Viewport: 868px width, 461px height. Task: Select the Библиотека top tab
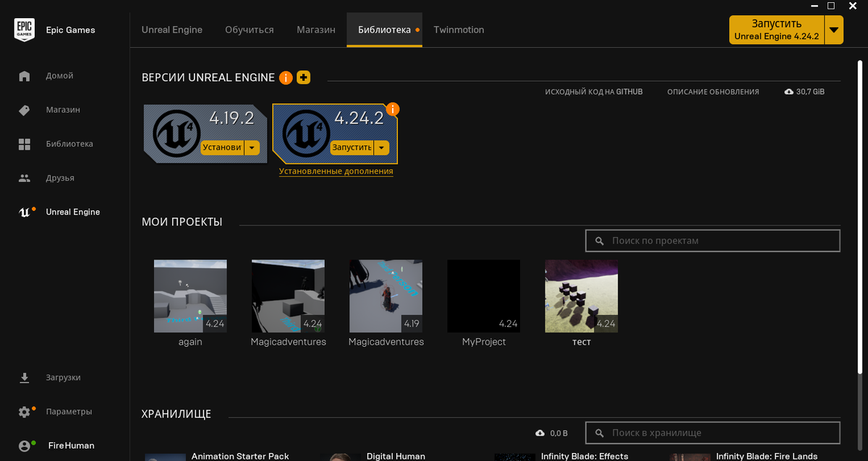tap(384, 30)
